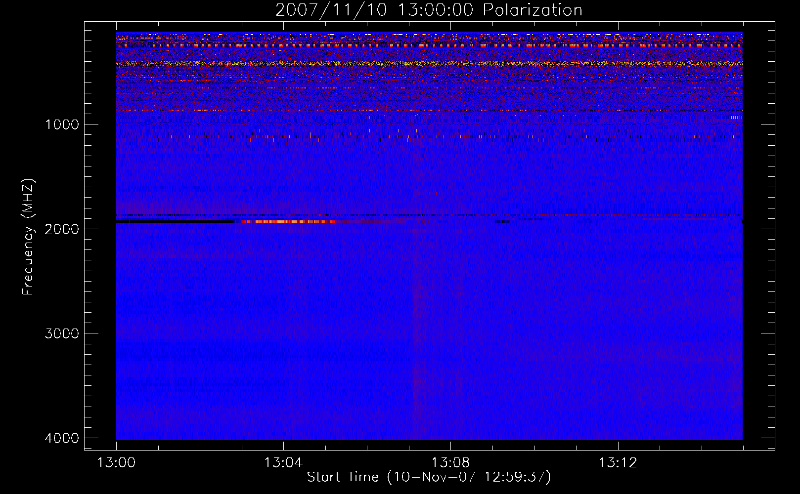800x494 pixels.
Task: Click the 4000 frequency tick label
Action: (x=62, y=438)
